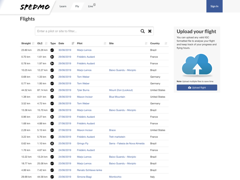Click the magnifier search icon
Screen dimensions: 240x180
click(x=143, y=31)
